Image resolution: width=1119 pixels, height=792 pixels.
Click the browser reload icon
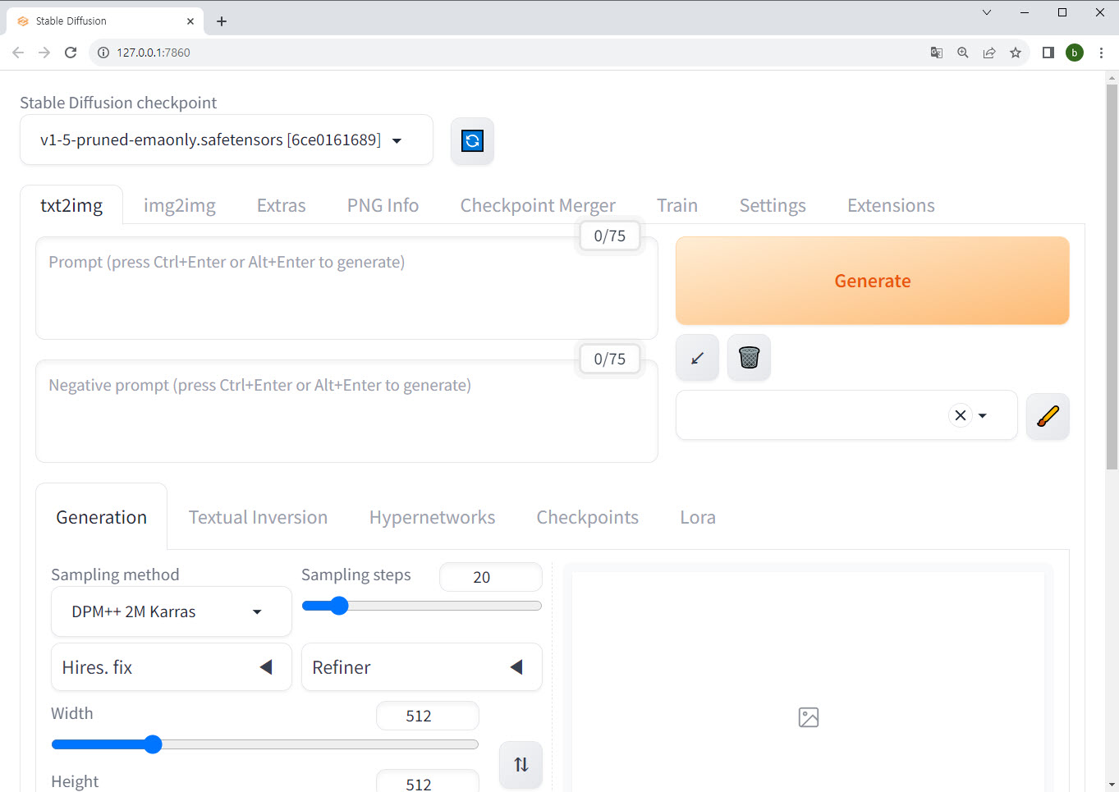point(71,53)
